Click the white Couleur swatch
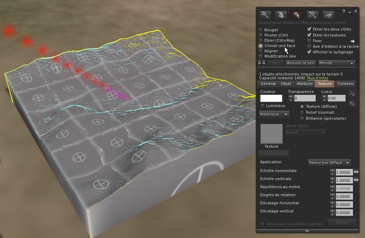This screenshot has height=238, width=365. click(x=271, y=98)
